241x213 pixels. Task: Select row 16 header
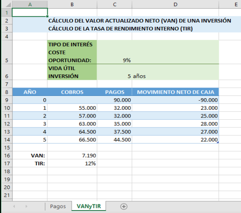click(x=7, y=155)
